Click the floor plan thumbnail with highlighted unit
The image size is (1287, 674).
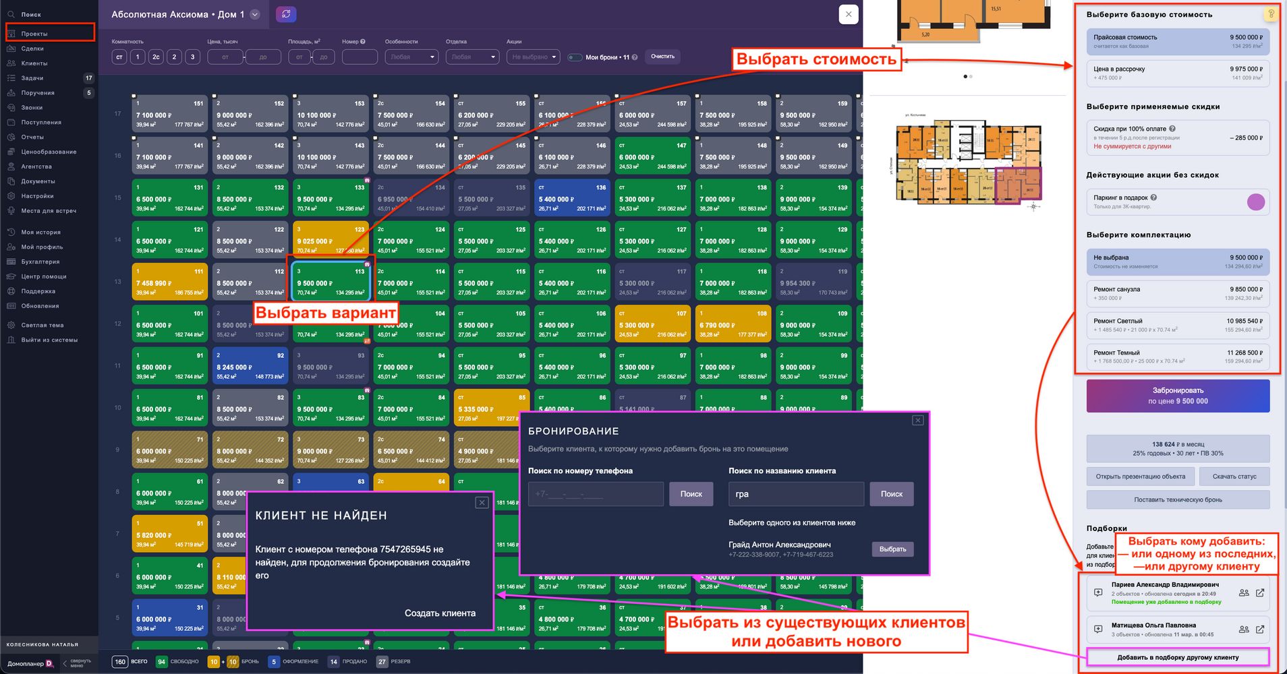[x=969, y=164]
